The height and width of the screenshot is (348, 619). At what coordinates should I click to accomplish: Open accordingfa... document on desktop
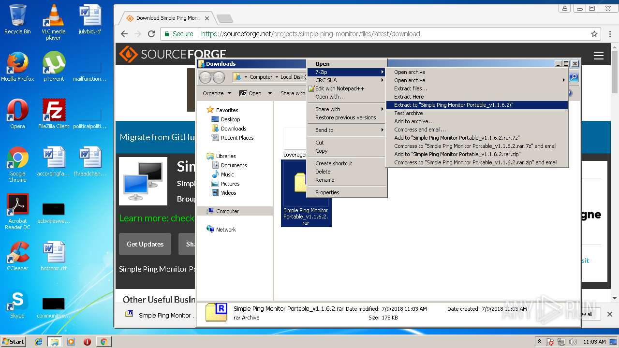point(54,161)
